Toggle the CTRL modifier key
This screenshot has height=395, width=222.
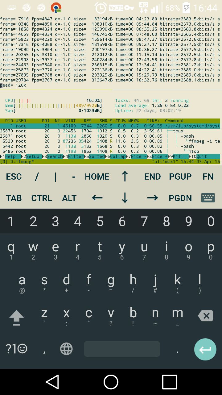click(42, 198)
